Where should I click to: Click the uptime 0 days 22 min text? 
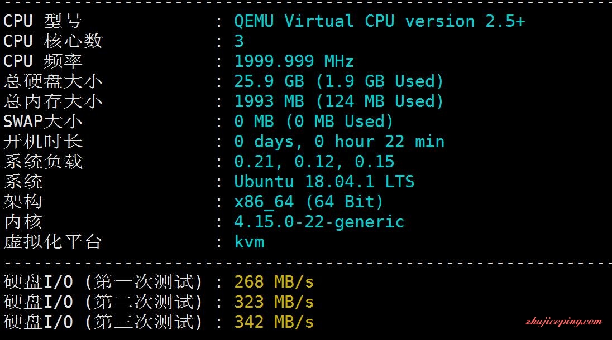pyautogui.click(x=339, y=142)
